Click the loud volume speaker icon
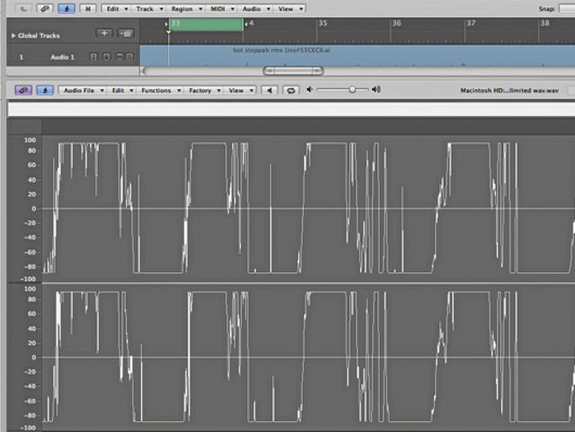Viewport: 575px width, 432px height. tap(376, 89)
